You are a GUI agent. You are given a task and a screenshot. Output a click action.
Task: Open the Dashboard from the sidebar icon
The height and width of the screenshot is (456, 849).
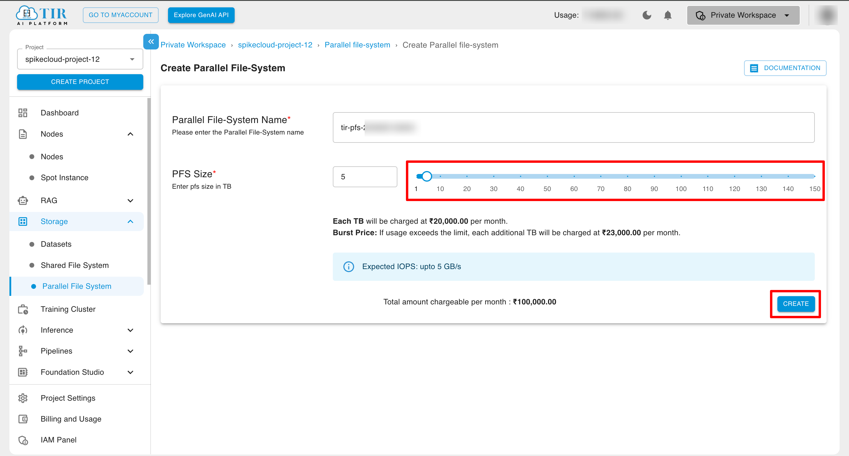[22, 112]
